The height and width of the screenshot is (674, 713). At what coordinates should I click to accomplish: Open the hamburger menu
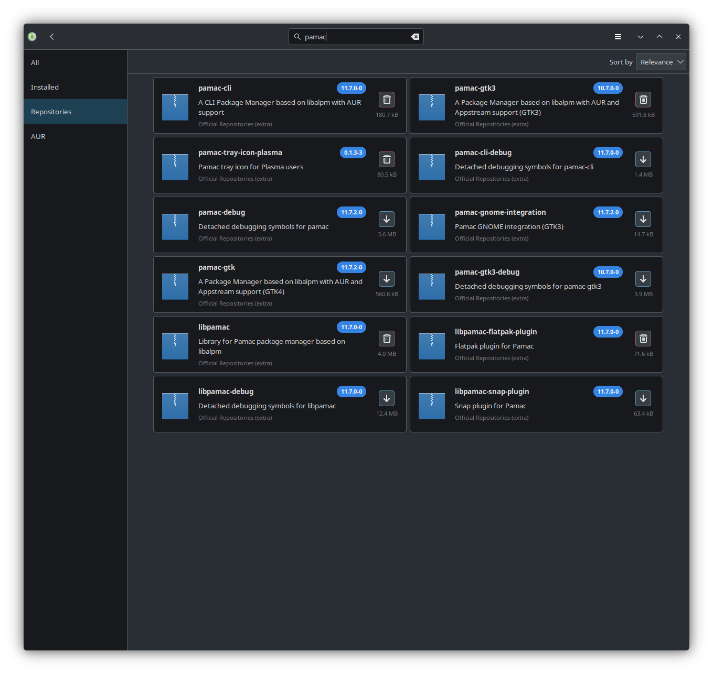click(618, 37)
